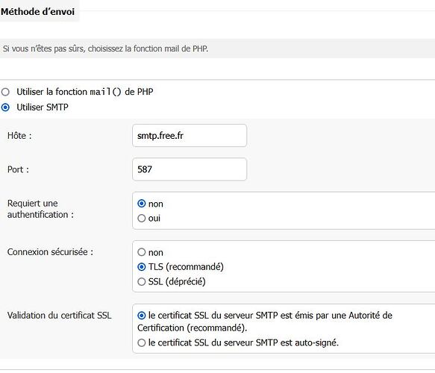Choose non for Requiert une authentification
Image resolution: width=435 pixels, height=373 pixels.
(x=142, y=204)
